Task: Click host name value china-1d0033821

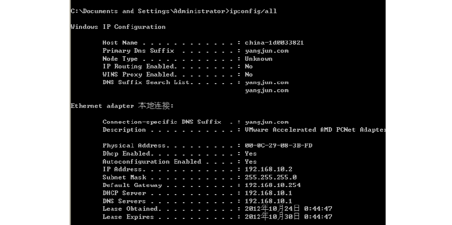Action: [274, 43]
